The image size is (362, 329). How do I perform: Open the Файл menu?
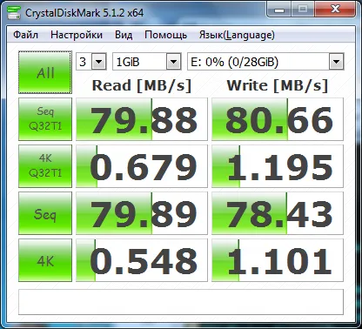(x=25, y=35)
